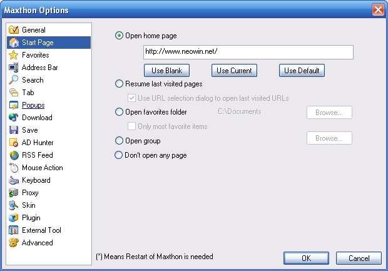Toggle Only most favorite items checkbox
The image size is (388, 271).
pos(131,126)
